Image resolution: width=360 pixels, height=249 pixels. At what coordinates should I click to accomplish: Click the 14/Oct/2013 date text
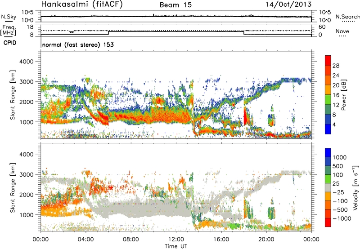coord(288,4)
